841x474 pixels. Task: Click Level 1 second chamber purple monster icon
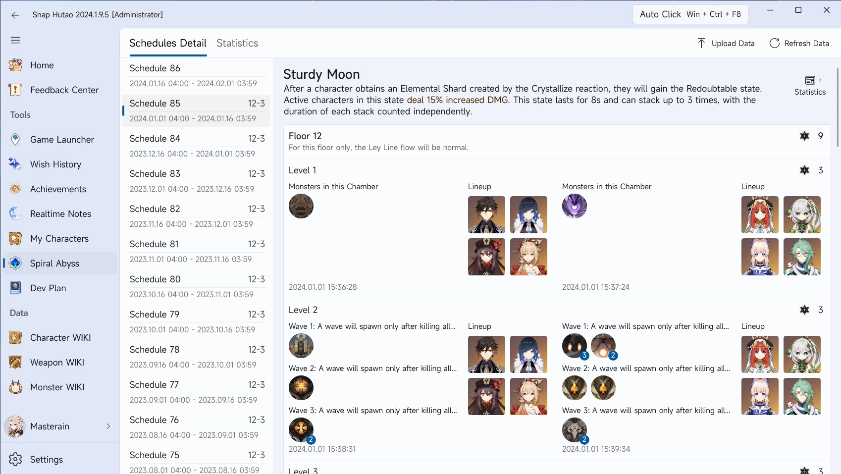tap(575, 206)
